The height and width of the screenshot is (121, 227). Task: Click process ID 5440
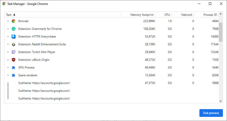[x=215, y=67]
